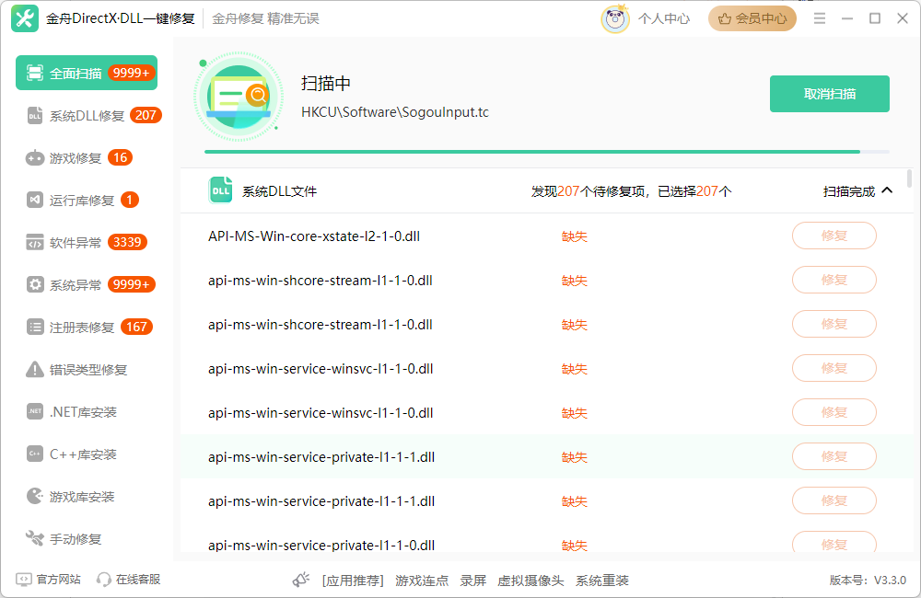Click the 9999+ badge on 全面扫描
Image resolution: width=921 pixels, height=598 pixels.
[x=131, y=73]
